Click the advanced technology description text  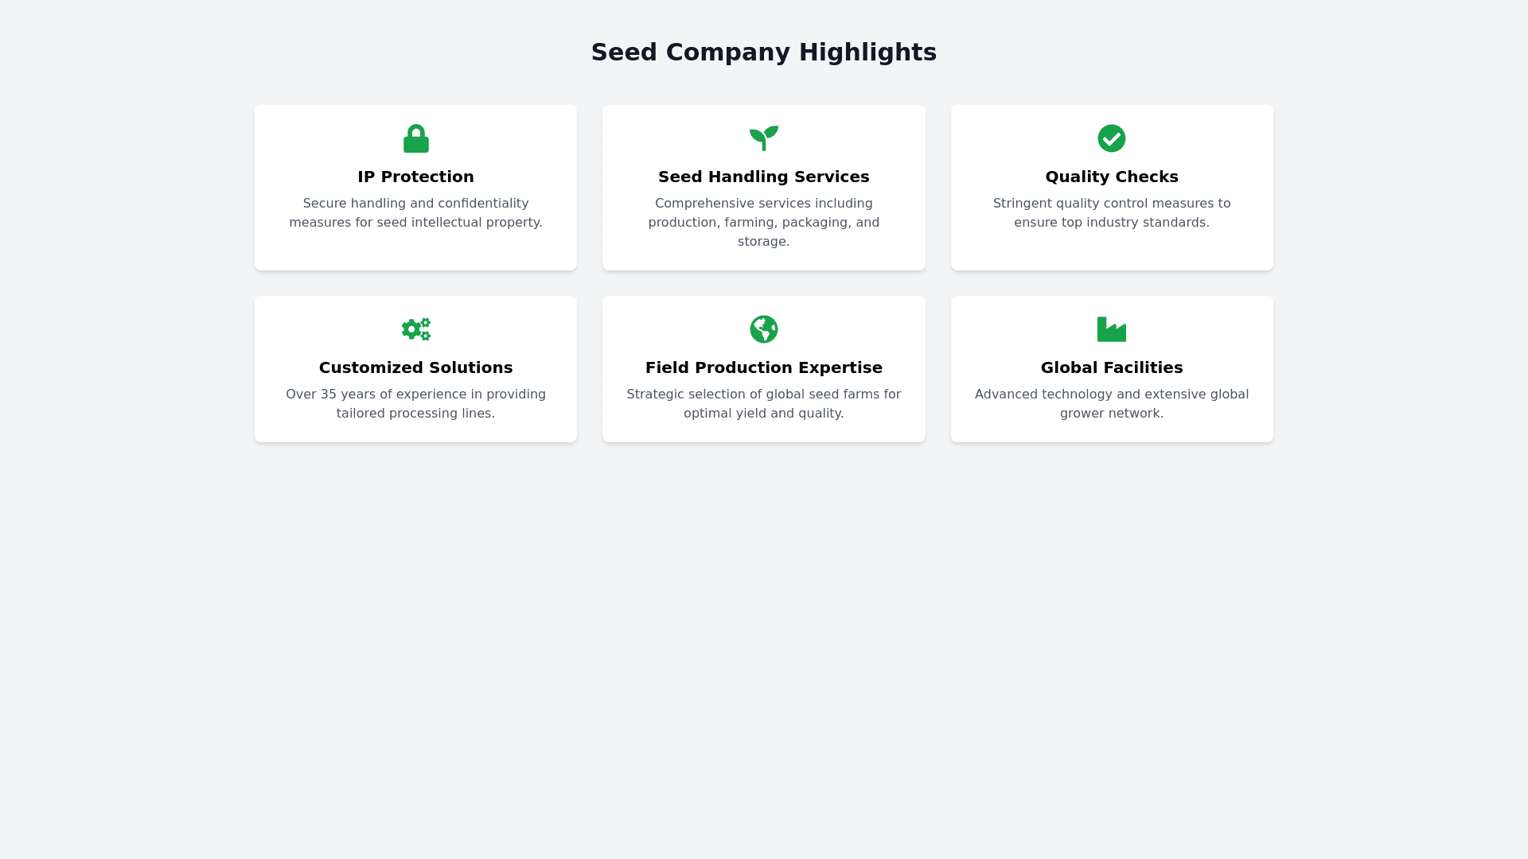coord(1111,404)
